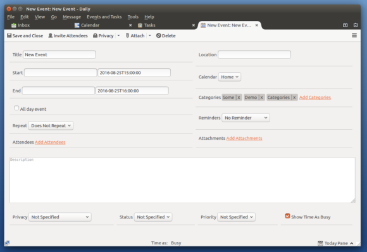367x252 pixels.
Task: Click the End datetime field 2016-08-25T16:00:00
Action: click(x=132, y=91)
